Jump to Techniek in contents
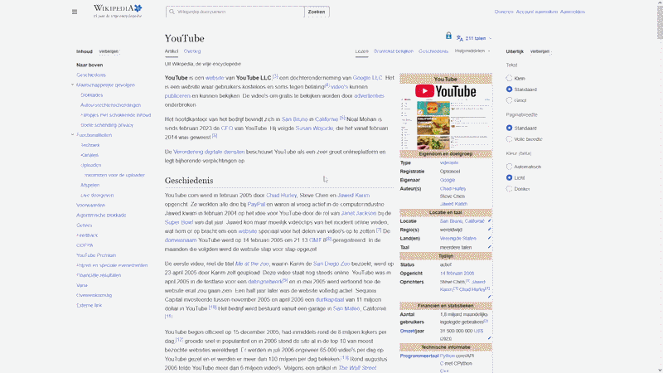Image resolution: width=663 pixels, height=373 pixels. [90, 145]
